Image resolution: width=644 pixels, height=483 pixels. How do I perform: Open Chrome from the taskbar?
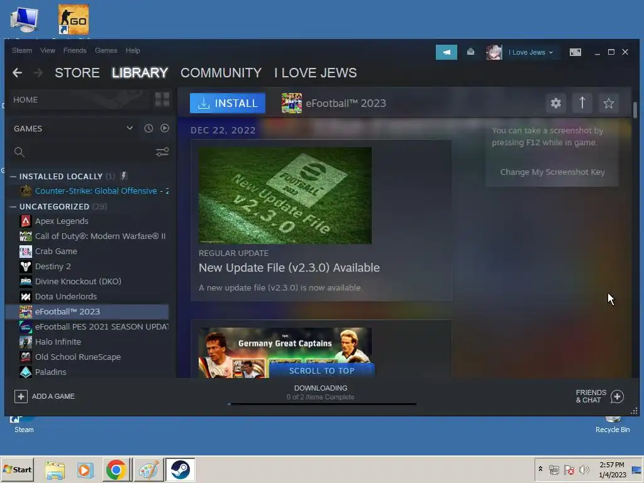(x=116, y=469)
